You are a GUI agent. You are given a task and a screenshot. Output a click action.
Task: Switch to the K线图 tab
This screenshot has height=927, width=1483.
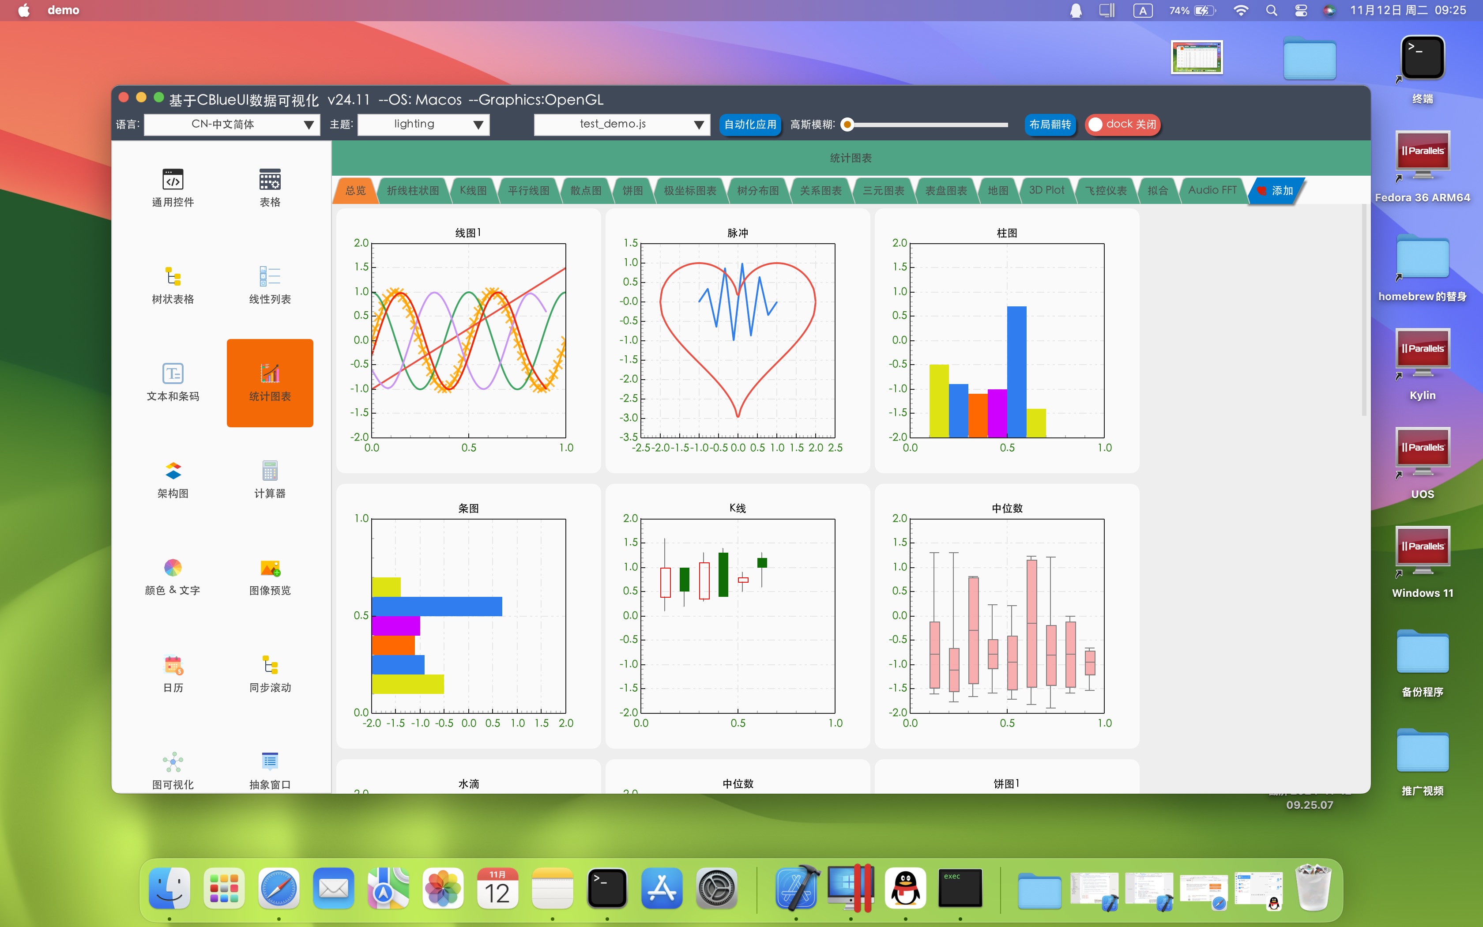(x=473, y=191)
